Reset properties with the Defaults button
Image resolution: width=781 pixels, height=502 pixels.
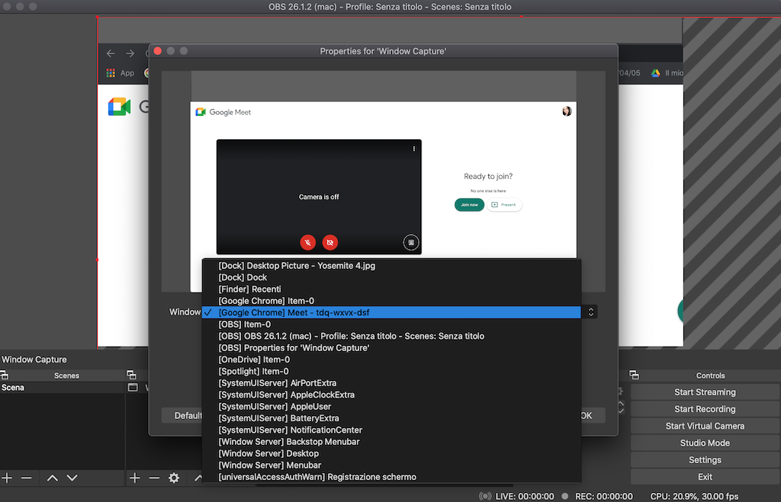click(182, 415)
